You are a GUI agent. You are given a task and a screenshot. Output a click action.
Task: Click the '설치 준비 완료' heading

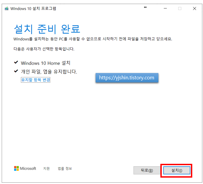[47, 29]
